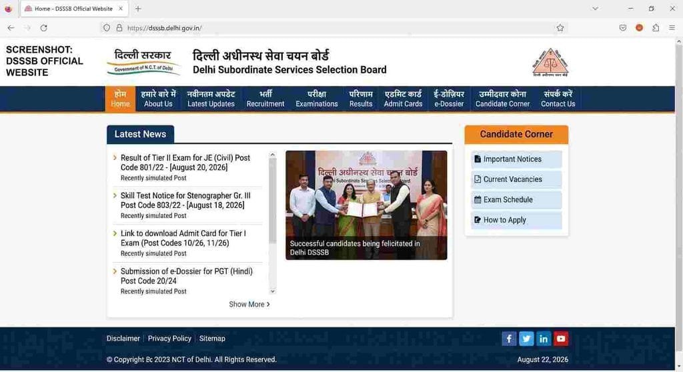Click the browser forward arrow
Image resolution: width=683 pixels, height=372 pixels.
(27, 28)
